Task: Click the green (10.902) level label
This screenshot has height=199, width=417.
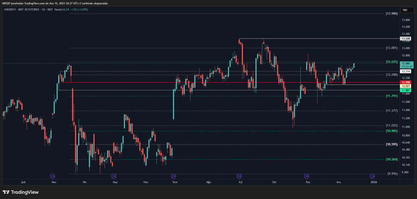Action: click(392, 131)
